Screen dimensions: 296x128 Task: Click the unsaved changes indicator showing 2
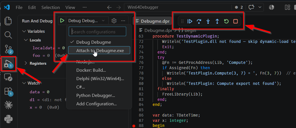point(239,7)
